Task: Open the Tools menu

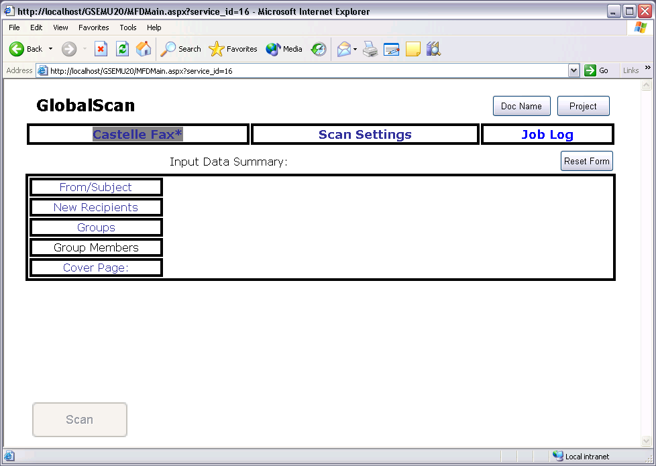Action: pos(128,27)
